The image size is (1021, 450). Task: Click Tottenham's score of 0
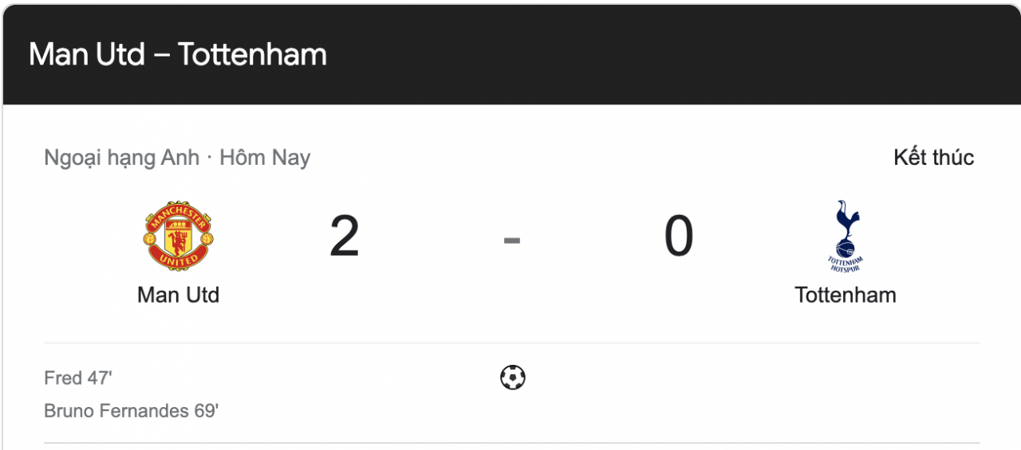[679, 237]
